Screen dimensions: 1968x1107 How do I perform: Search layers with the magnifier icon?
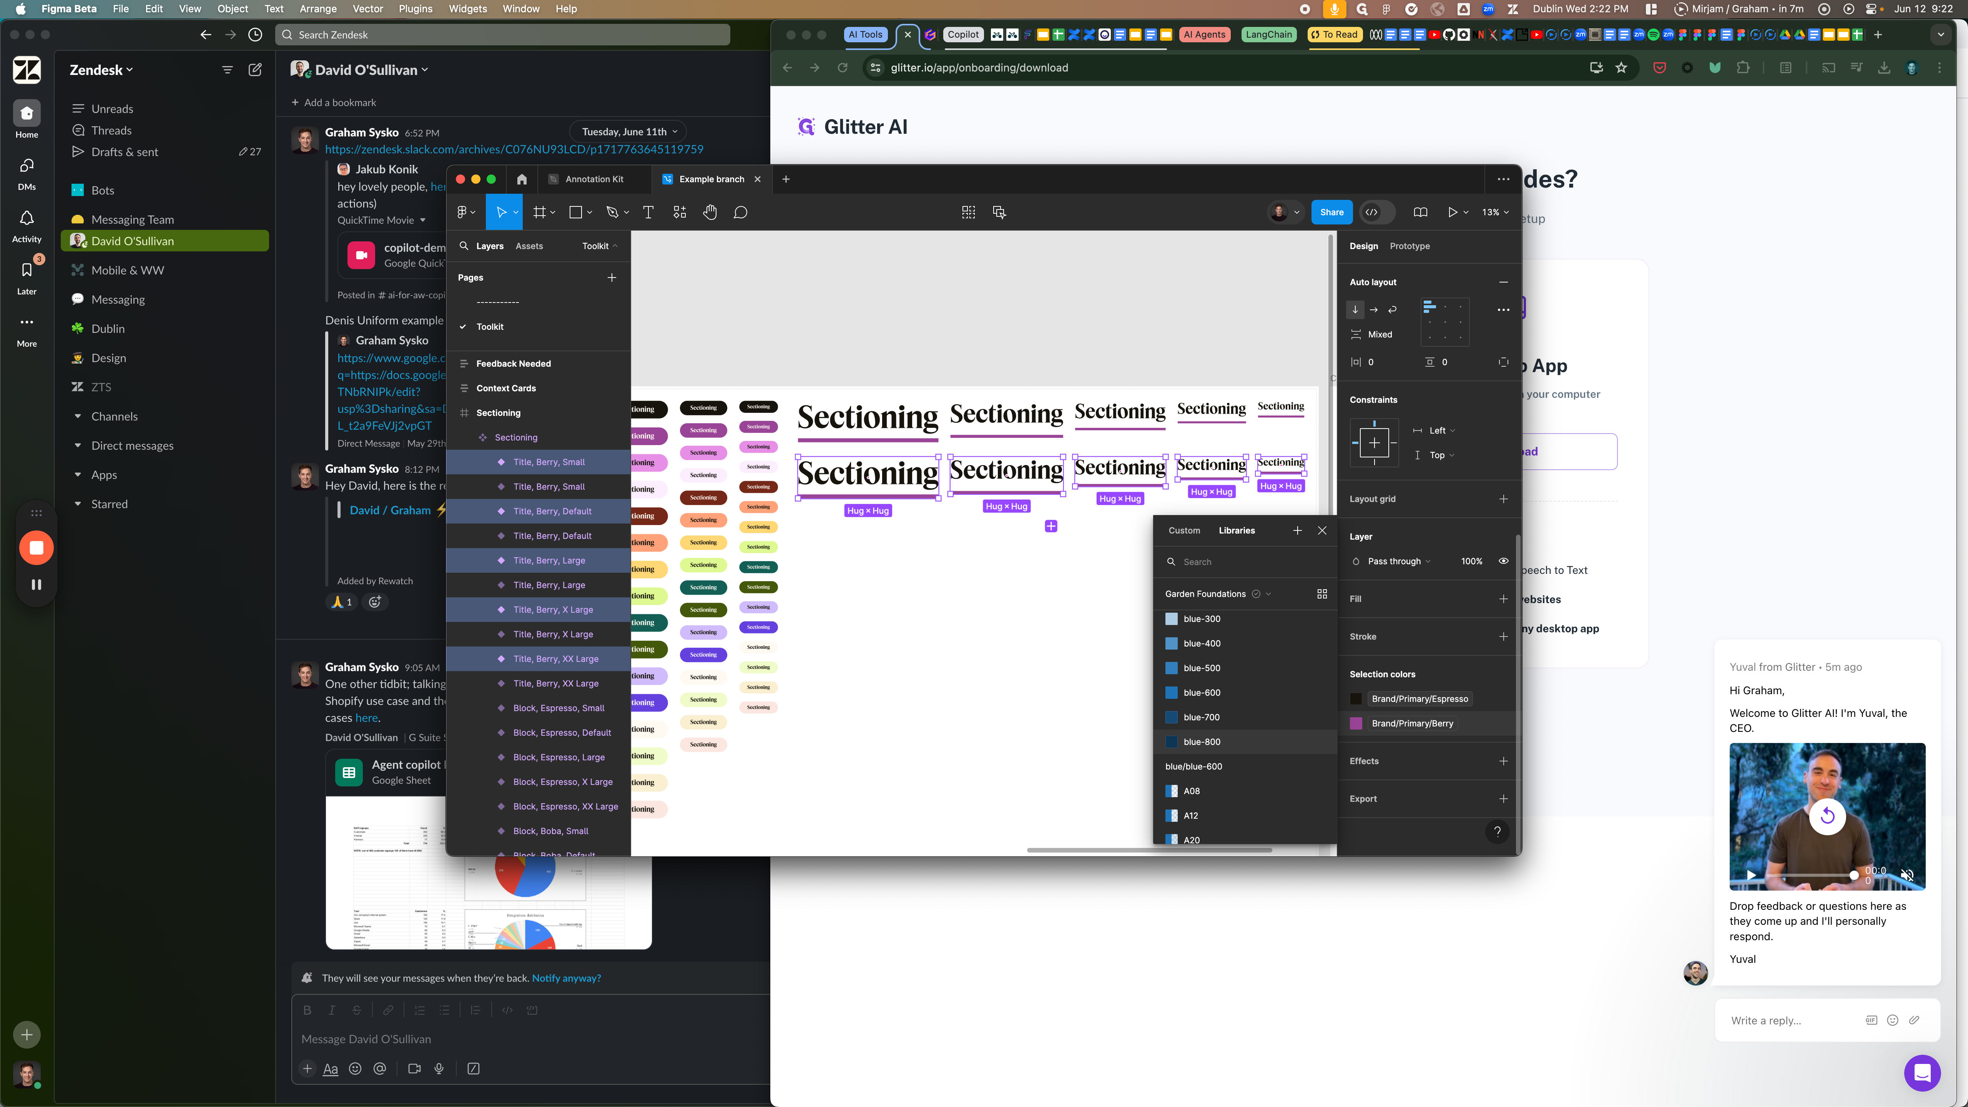click(x=464, y=246)
